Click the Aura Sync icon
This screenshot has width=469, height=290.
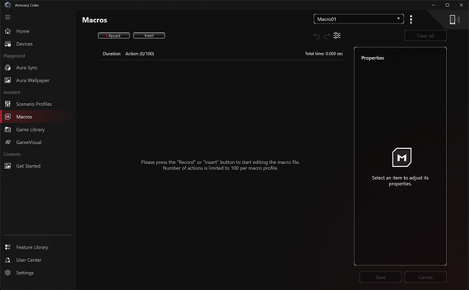pos(8,67)
